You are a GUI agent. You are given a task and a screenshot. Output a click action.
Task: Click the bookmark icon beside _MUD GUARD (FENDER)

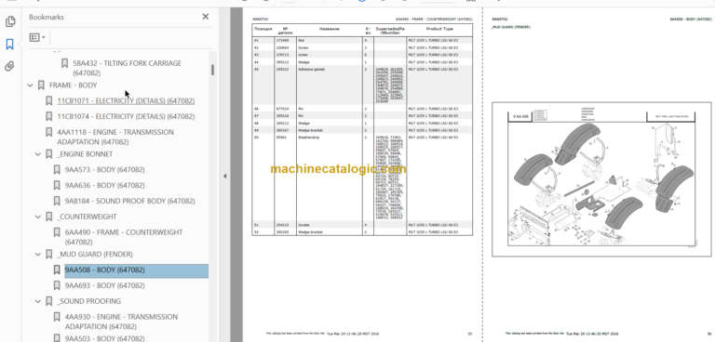pyautogui.click(x=48, y=254)
